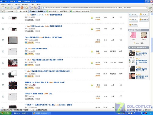The height and width of the screenshot is (115, 153).
Task: Tick checkbox for the 248.00 Guangzhou item
Action: click(3, 63)
